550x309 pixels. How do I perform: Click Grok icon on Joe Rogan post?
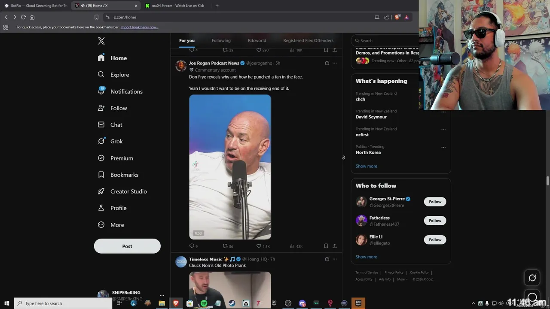tap(327, 63)
